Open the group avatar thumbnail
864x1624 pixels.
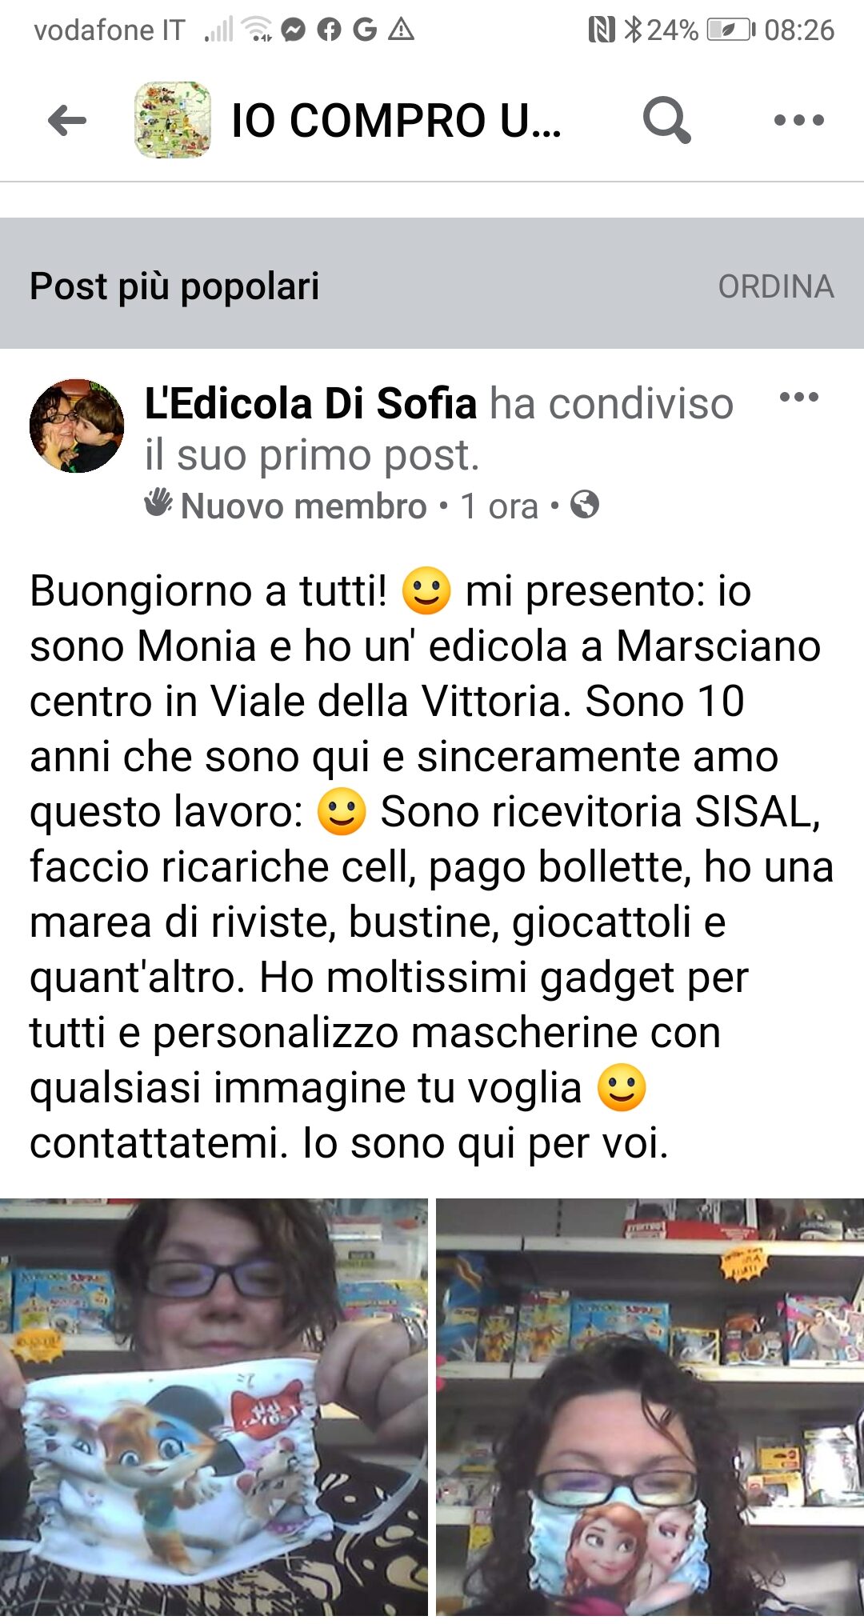173,120
